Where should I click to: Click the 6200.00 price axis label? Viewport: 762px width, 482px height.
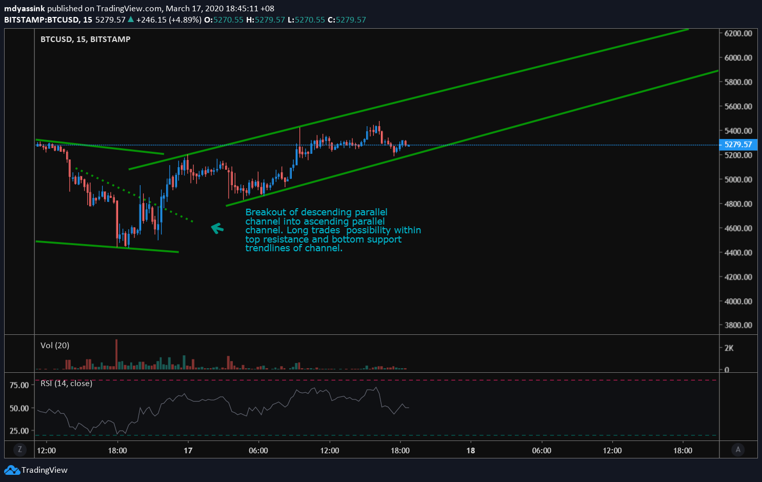click(738, 33)
